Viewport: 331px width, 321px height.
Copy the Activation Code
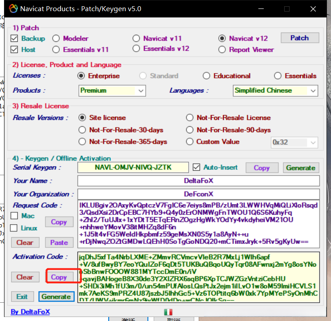[59, 277]
